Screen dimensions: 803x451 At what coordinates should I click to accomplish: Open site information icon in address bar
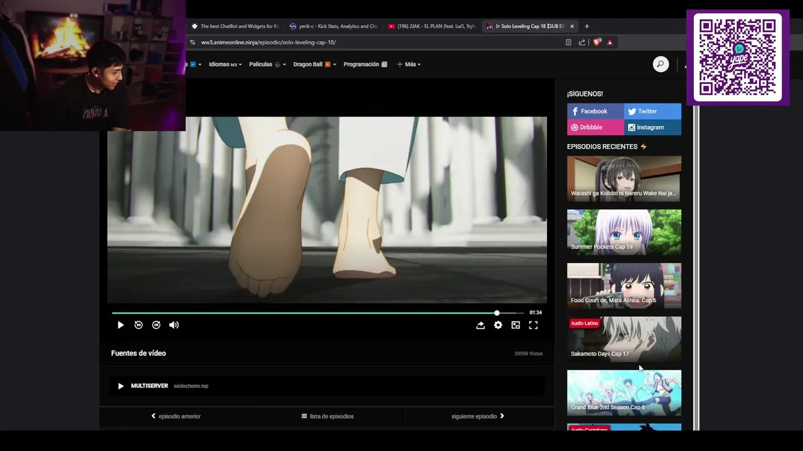pyautogui.click(x=193, y=42)
